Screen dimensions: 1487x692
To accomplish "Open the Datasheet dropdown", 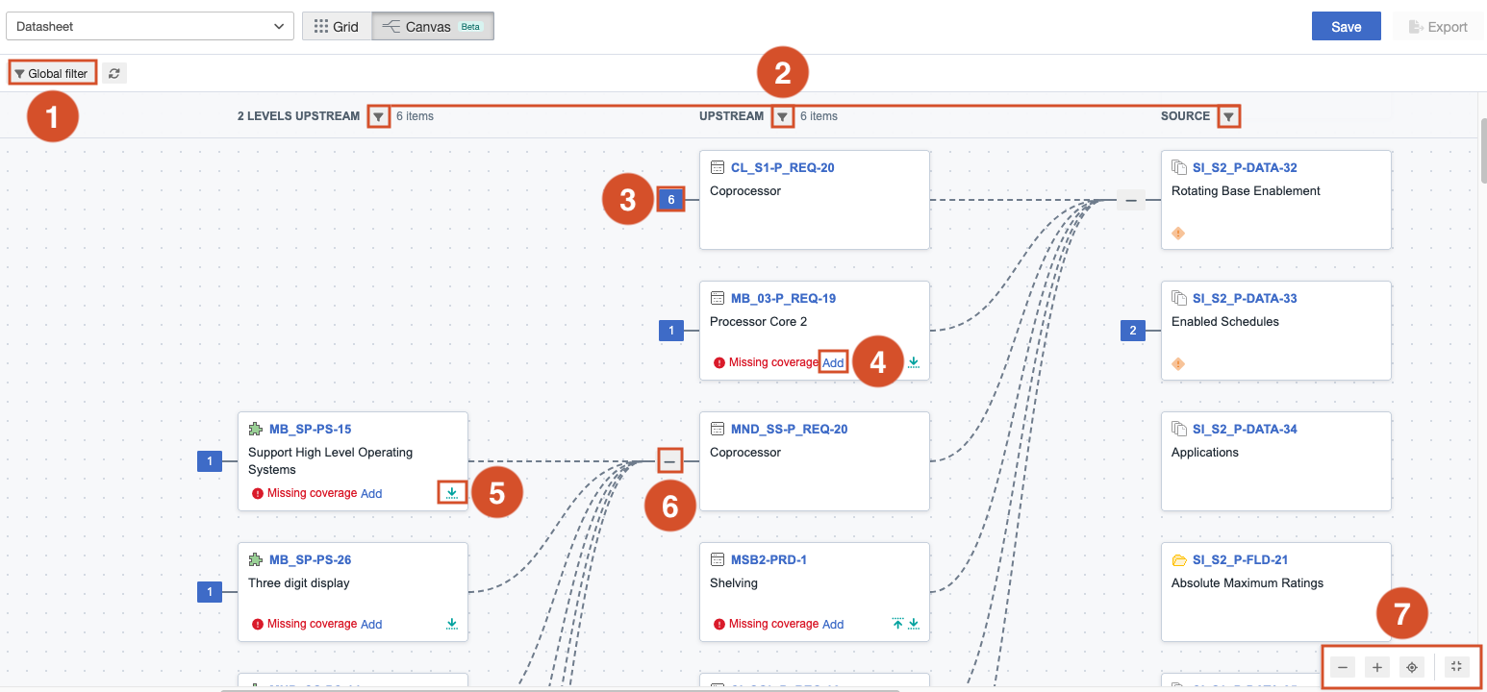I will (x=150, y=27).
